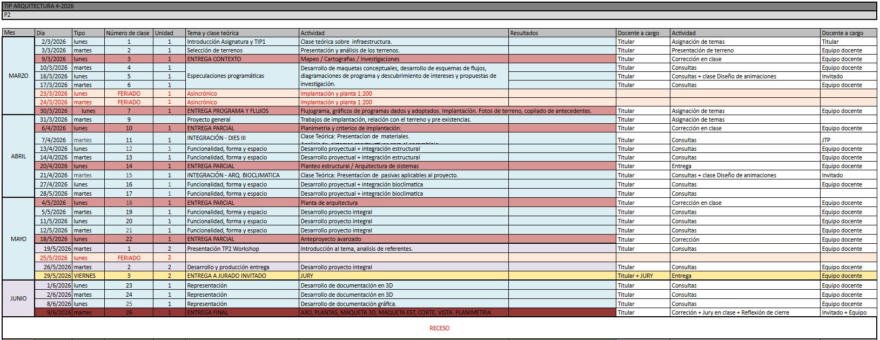Image resolution: width=880 pixels, height=340 pixels.
Task: Click the P2 cell below the title
Action: point(8,15)
